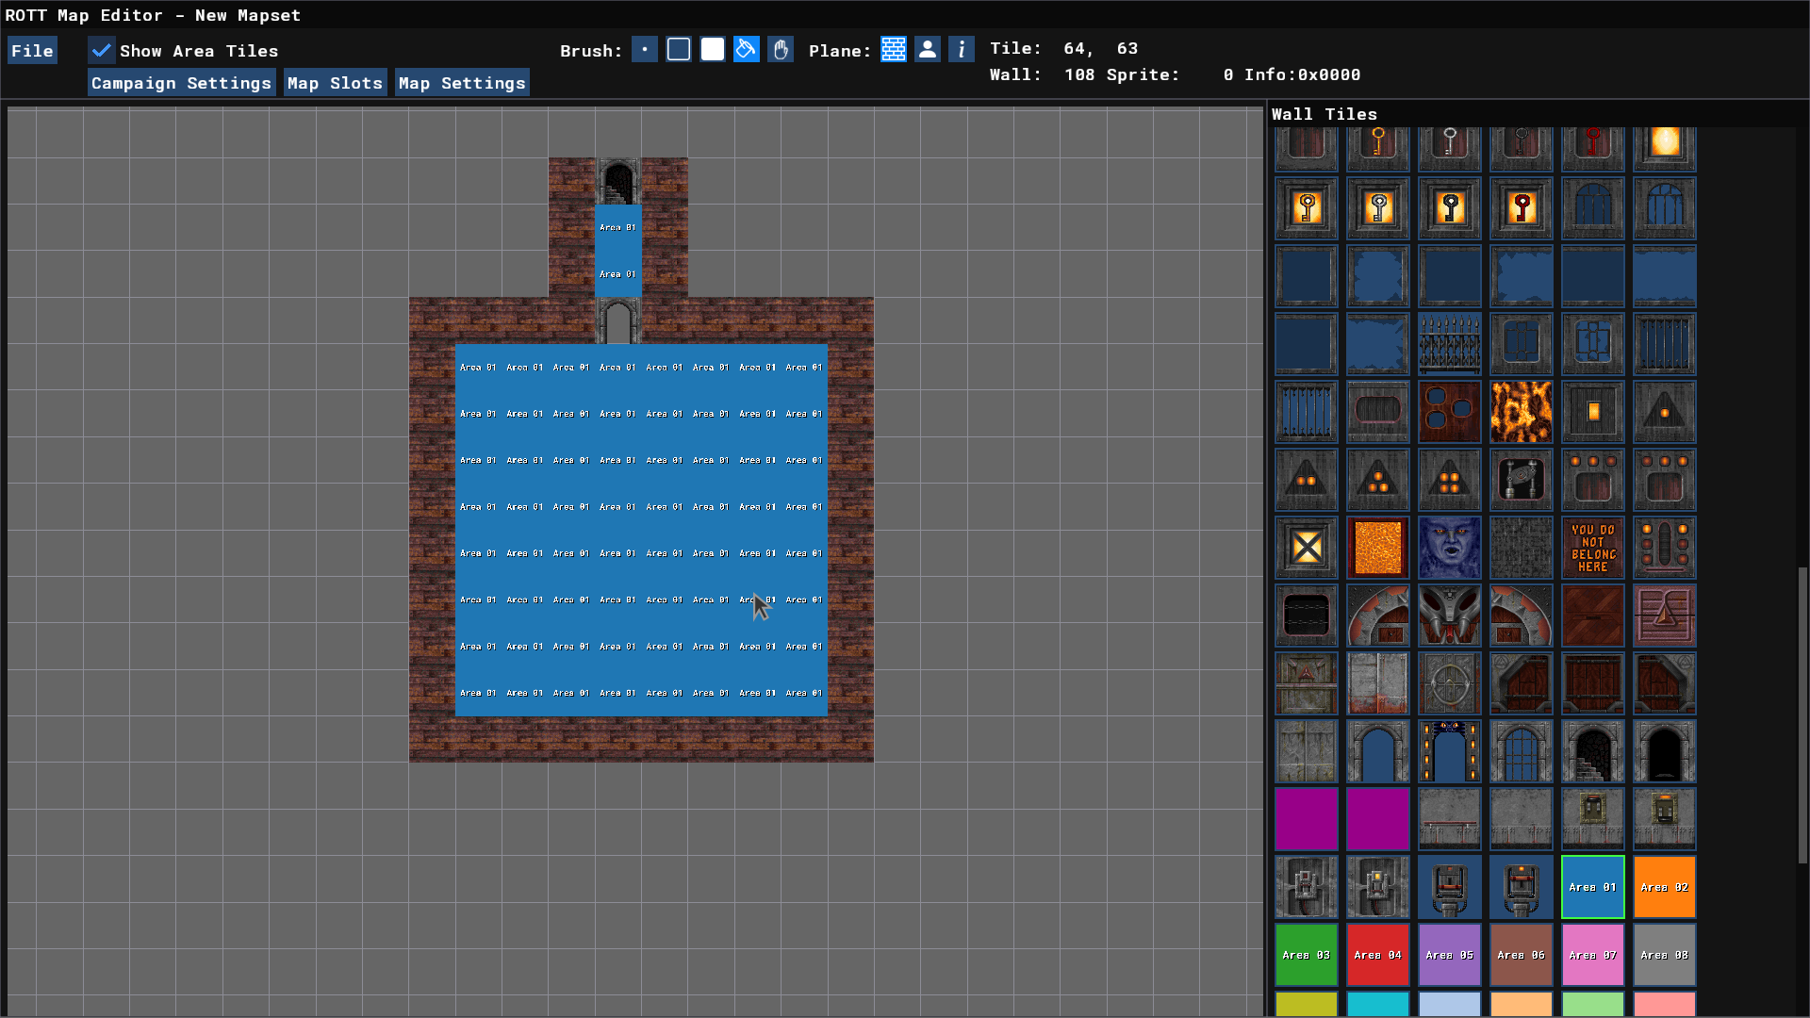The height and width of the screenshot is (1018, 1810).
Task: Switch to the info plane
Action: point(962,50)
